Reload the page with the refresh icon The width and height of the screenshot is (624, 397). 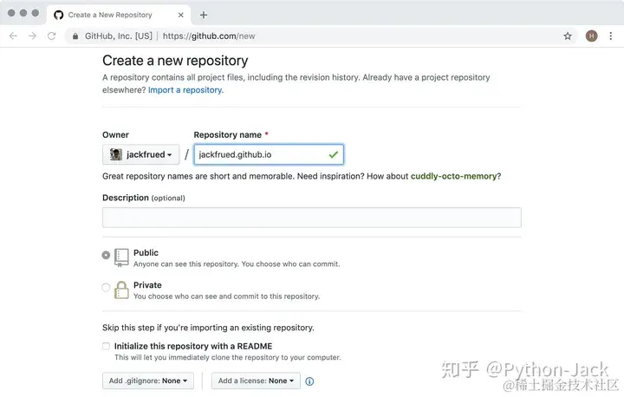point(52,36)
